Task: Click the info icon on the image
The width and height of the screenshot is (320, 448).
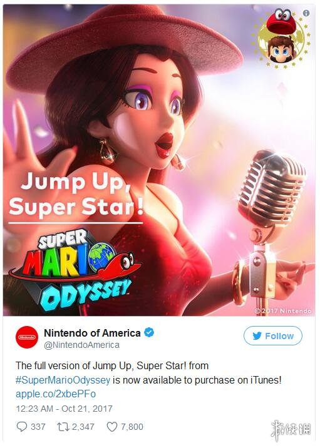Action: pos(306,13)
